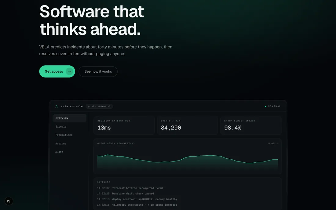Click the QUEUE DEPTH (EU-WEST-1) label
The height and width of the screenshot is (210, 336).
tap(116, 143)
